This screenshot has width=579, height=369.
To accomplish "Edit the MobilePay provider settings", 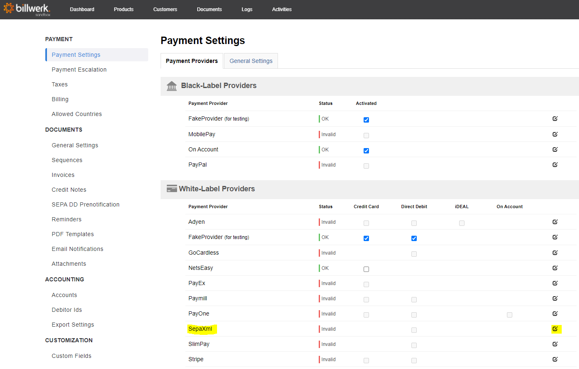I will (x=555, y=134).
